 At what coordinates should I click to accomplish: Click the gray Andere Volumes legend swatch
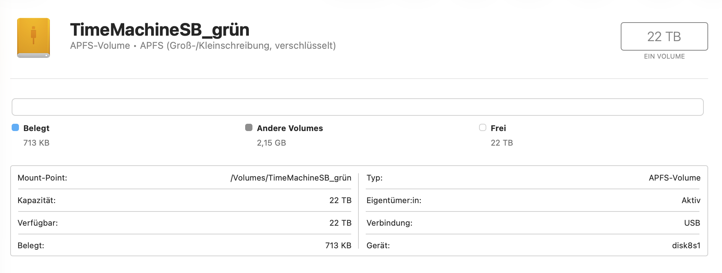(249, 127)
